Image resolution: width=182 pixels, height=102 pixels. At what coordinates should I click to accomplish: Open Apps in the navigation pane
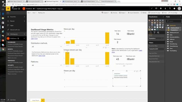tap(12, 25)
